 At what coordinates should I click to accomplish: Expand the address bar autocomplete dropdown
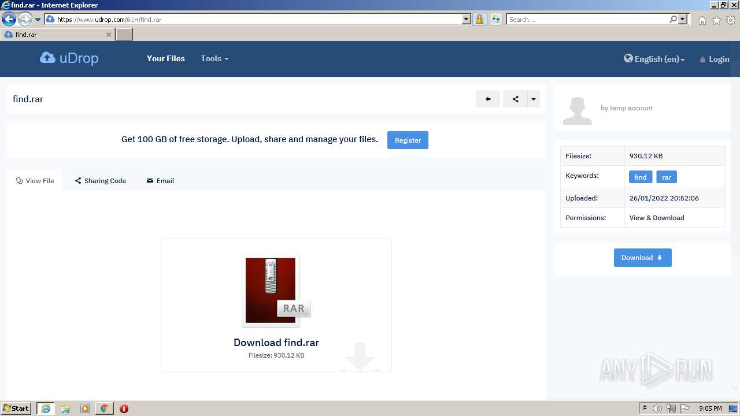point(467,19)
